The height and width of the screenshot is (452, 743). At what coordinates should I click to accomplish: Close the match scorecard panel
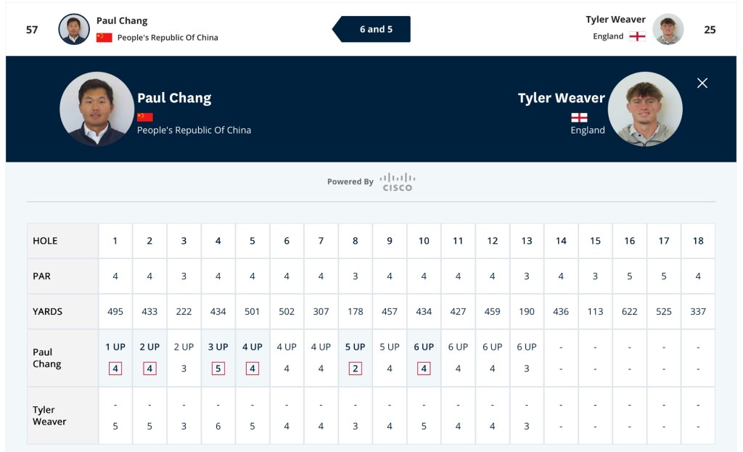(702, 83)
